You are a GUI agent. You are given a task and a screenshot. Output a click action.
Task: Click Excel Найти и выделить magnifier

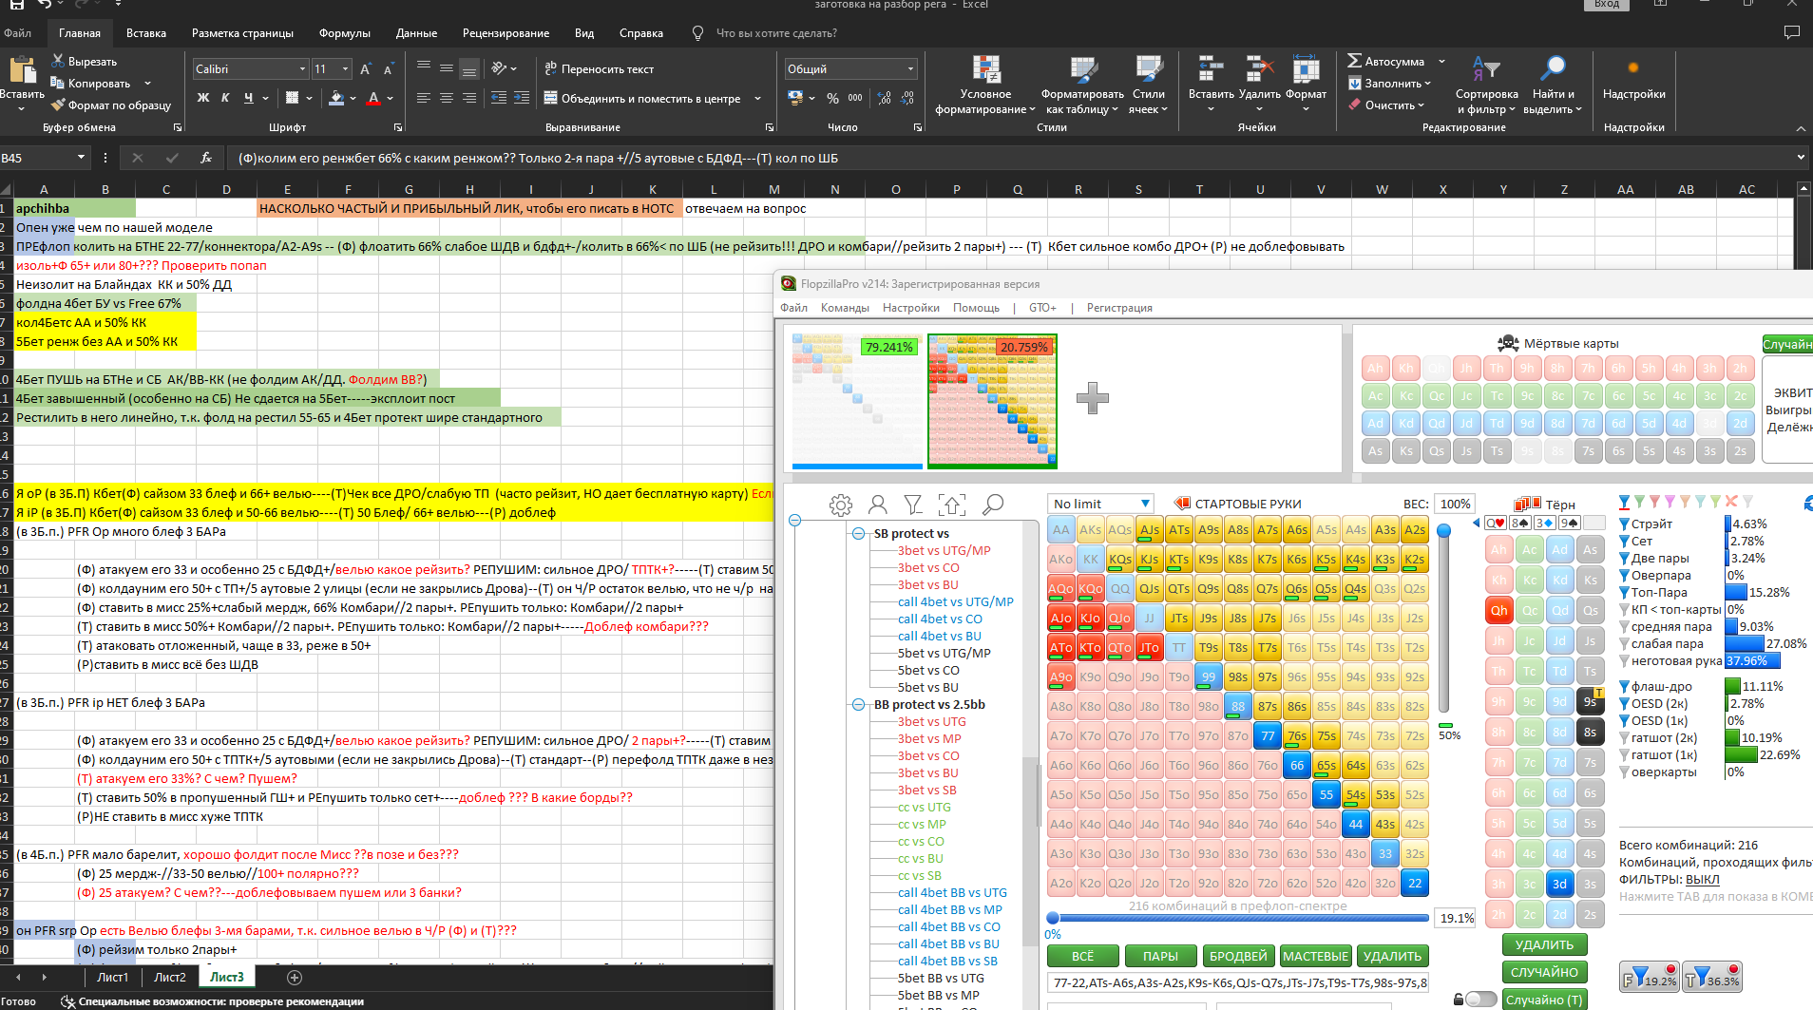point(1553,68)
